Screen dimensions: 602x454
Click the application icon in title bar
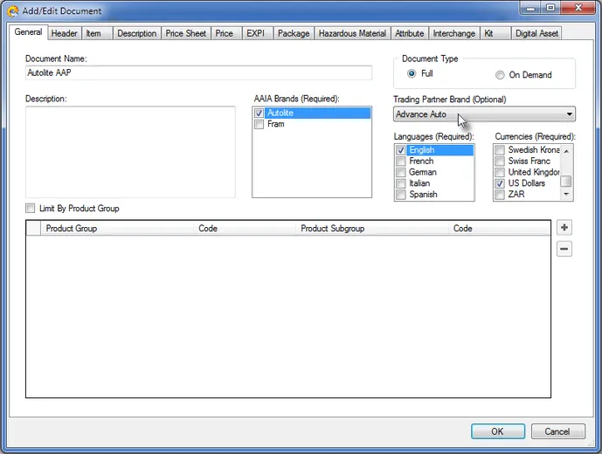click(x=13, y=11)
